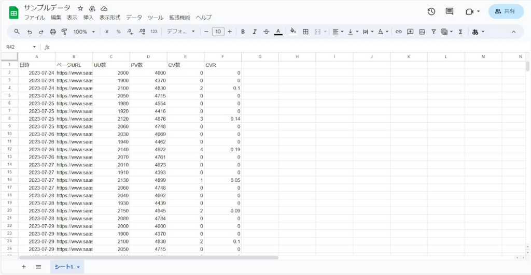Click the 共有 share button
The width and height of the screenshot is (531, 275).
tap(506, 11)
